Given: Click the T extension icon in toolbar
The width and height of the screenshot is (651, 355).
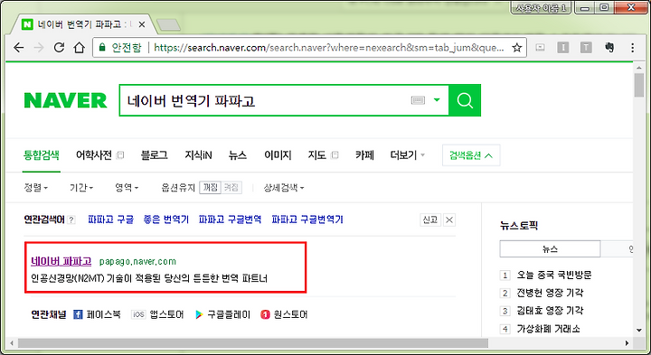Looking at the screenshot, I should pos(586,48).
